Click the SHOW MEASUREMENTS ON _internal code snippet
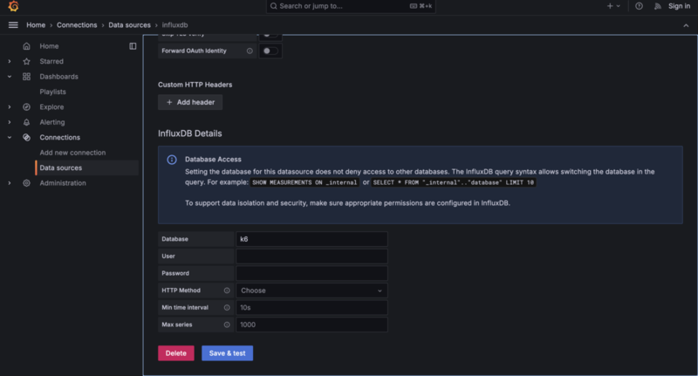 click(305, 182)
